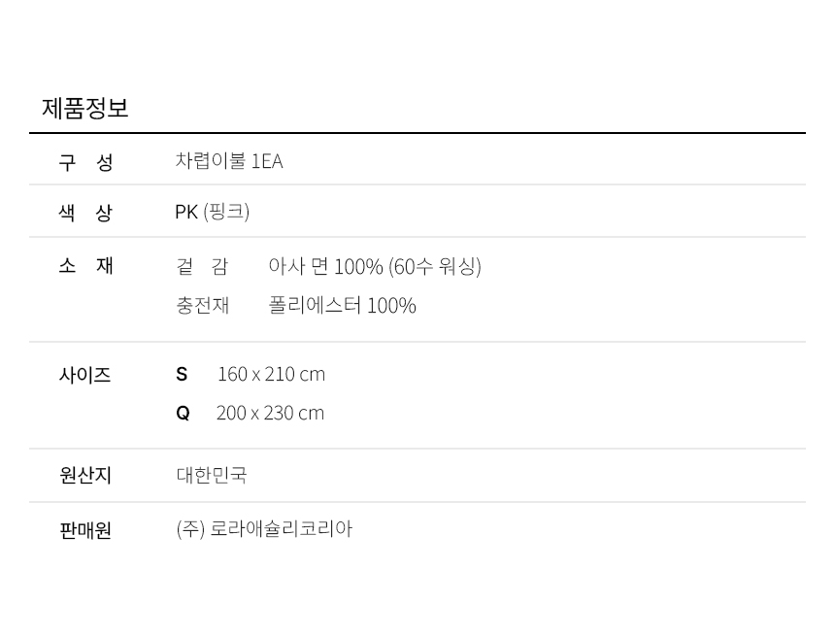Viewport: 835px width, 636px height.
Task: Click the 제품정보 heading
Action: (85, 108)
